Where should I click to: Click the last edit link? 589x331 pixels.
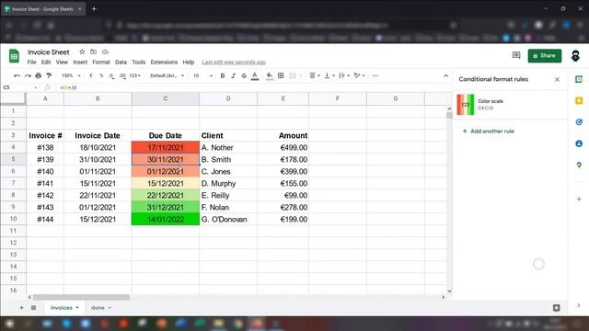point(234,63)
